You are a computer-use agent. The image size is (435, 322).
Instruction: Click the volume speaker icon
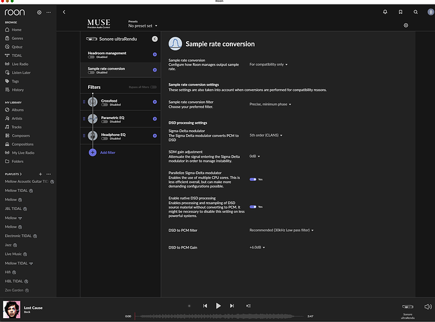coord(428,307)
